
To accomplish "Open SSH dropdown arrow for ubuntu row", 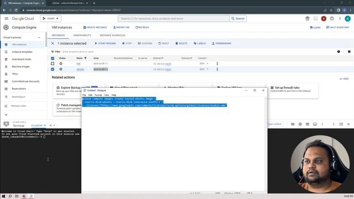I will coord(207,69).
